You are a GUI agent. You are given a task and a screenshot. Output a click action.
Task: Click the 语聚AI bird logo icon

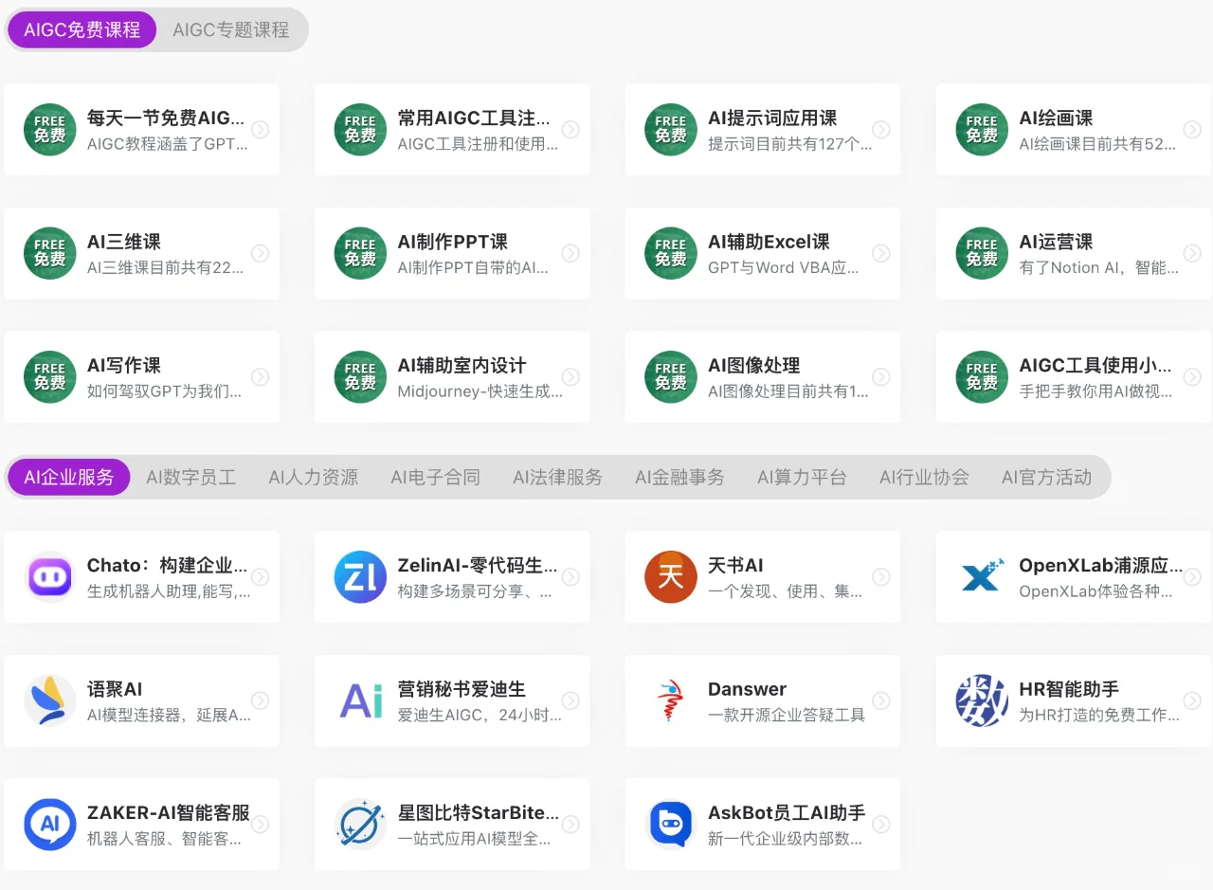point(49,700)
